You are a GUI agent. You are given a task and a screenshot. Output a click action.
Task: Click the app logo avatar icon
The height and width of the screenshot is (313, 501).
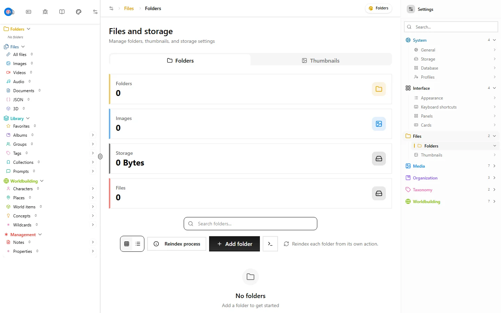tap(9, 12)
